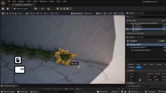Choose the Translate move tool

click(10, 13)
